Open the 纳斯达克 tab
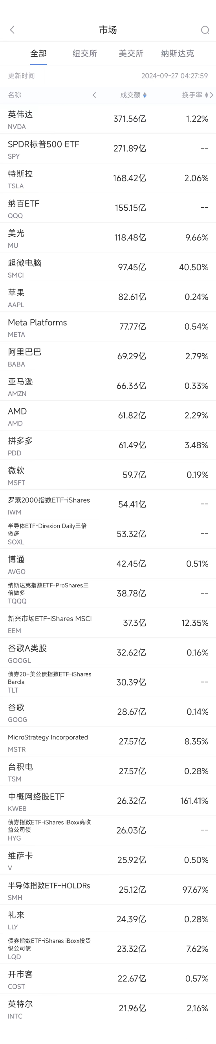 coord(177,53)
